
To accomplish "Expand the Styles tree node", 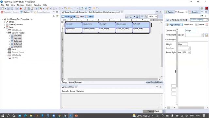I will coord(5,22).
